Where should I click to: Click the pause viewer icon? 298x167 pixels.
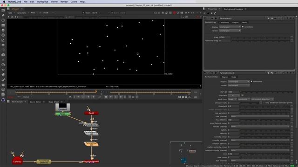[x=182, y=13]
